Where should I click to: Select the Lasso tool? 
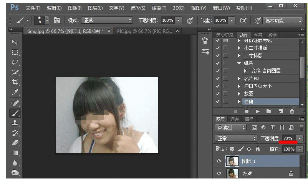pyautogui.click(x=15, y=62)
